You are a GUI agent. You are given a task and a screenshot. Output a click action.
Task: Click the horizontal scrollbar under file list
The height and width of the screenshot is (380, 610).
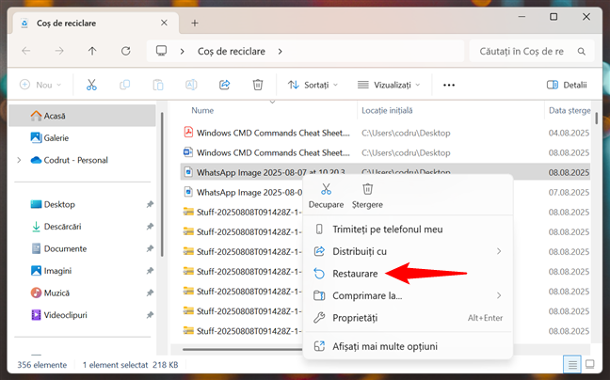coord(242,350)
